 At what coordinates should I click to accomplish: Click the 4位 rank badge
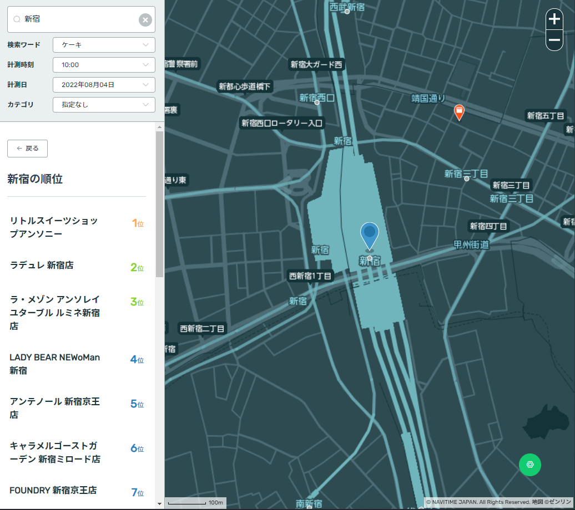point(137,359)
